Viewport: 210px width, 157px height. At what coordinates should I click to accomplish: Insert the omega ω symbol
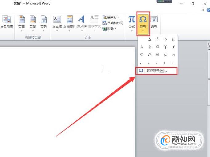[x=158, y=54]
